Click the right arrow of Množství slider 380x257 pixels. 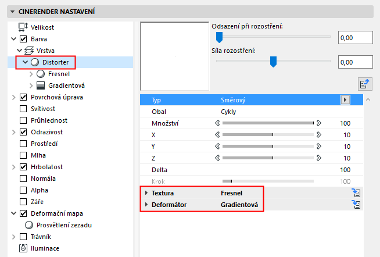pos(319,123)
